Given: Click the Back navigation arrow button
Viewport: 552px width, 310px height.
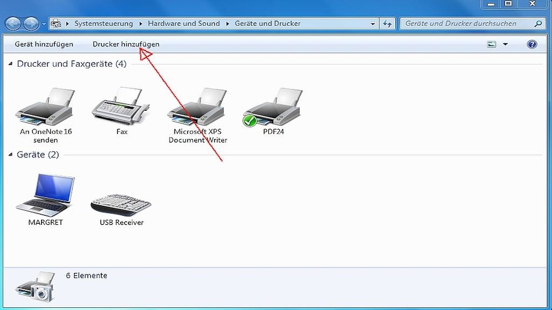Looking at the screenshot, I should (x=13, y=24).
